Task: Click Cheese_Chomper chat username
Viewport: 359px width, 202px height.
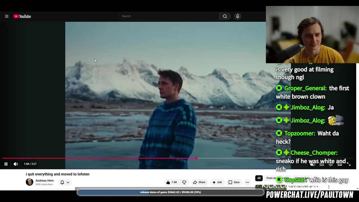Action: 314,153
